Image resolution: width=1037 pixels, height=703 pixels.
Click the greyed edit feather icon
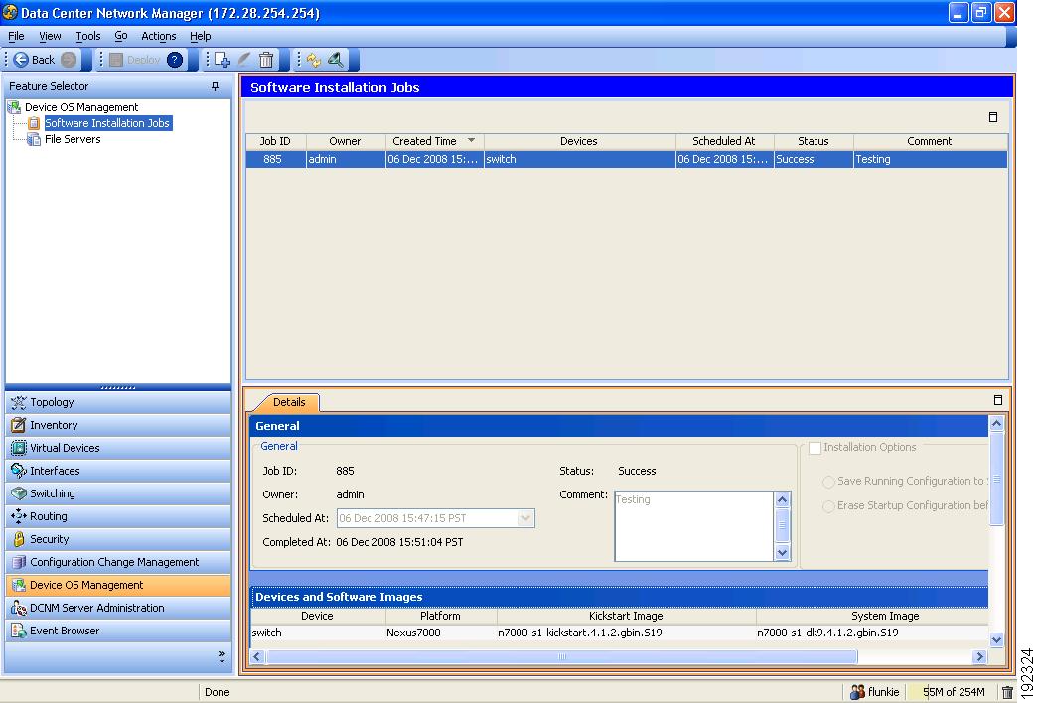coord(244,60)
